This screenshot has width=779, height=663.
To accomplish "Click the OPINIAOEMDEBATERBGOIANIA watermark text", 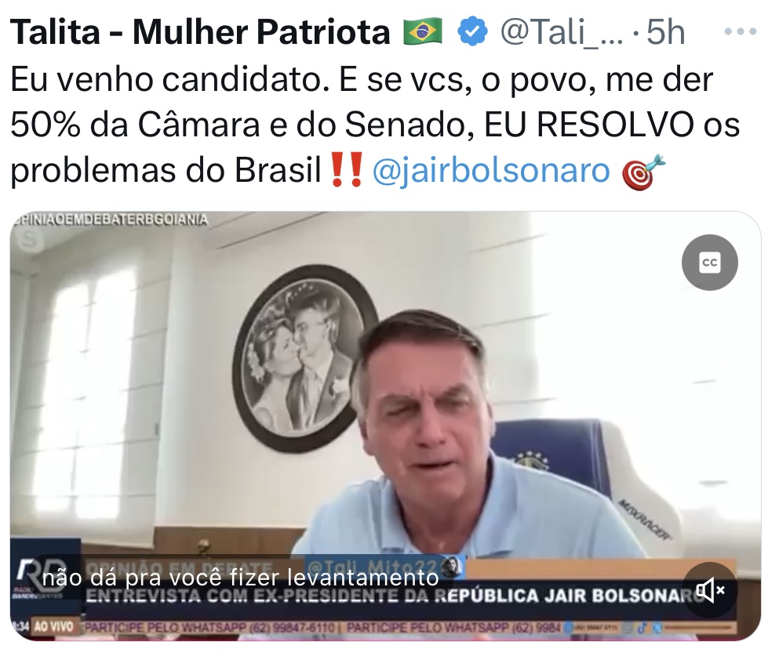I will click(x=111, y=219).
